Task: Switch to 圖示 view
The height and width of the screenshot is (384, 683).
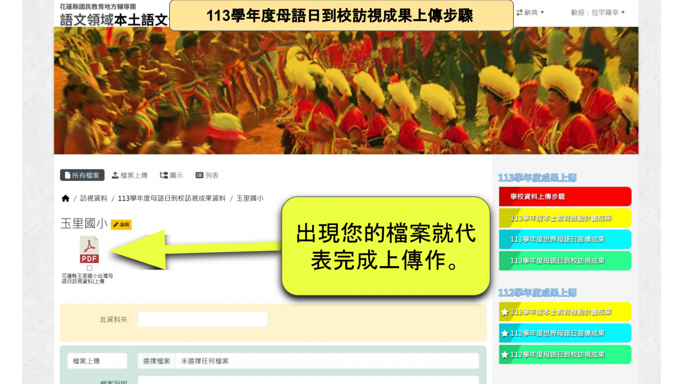Action: pos(171,175)
